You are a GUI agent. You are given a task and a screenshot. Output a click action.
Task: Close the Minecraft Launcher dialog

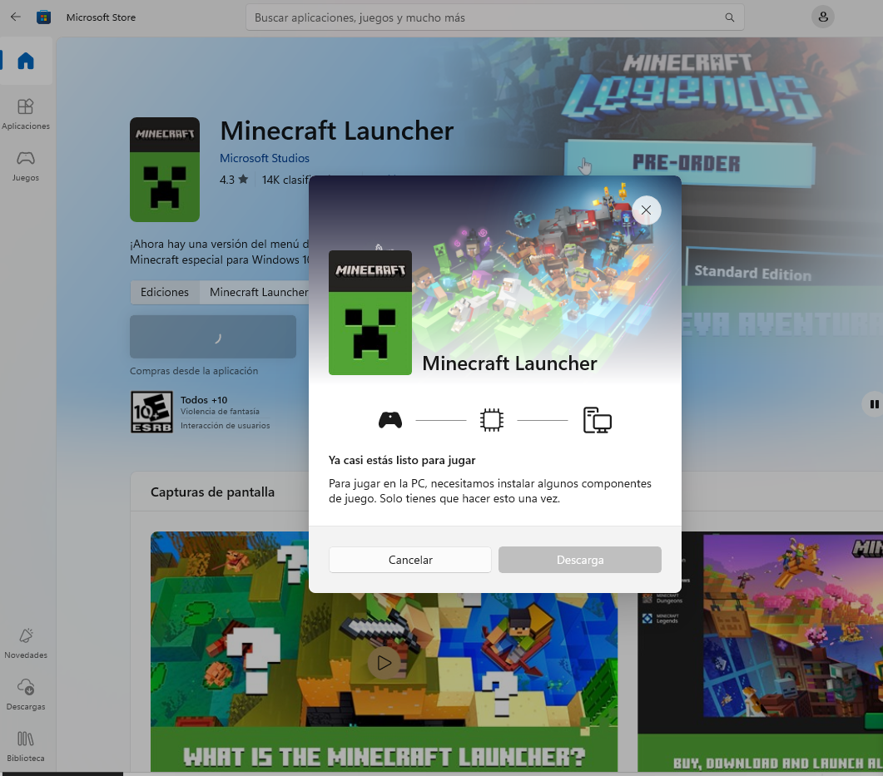(x=646, y=210)
